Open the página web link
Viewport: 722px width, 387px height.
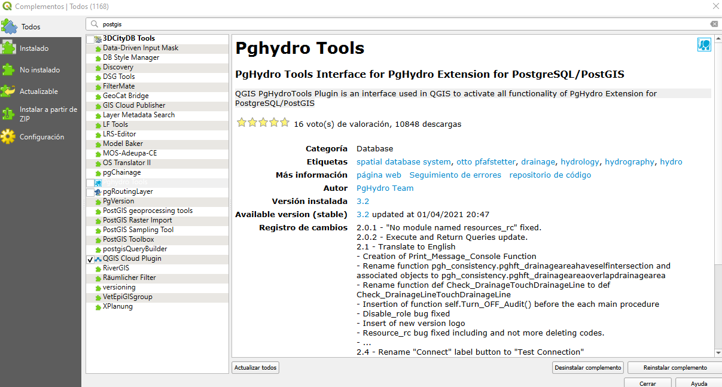[x=379, y=175]
